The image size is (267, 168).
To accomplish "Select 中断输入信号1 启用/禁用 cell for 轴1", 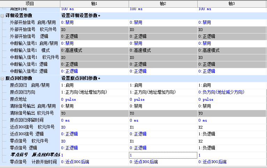I will tap(94, 44).
